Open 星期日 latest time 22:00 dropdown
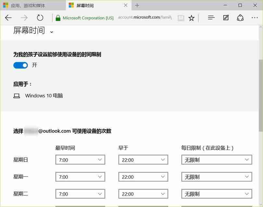Image resolution: width=263 pixels, height=207 pixels. pyautogui.click(x=143, y=160)
